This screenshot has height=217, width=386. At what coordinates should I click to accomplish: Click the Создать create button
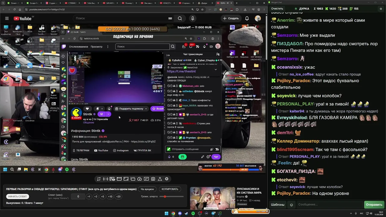231,18
